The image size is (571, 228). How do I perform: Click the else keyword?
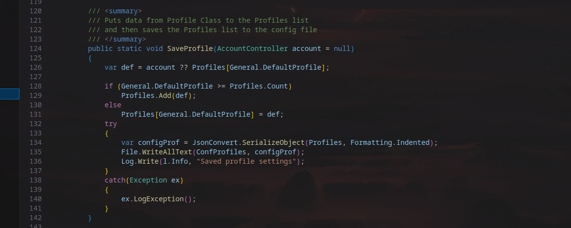point(113,105)
